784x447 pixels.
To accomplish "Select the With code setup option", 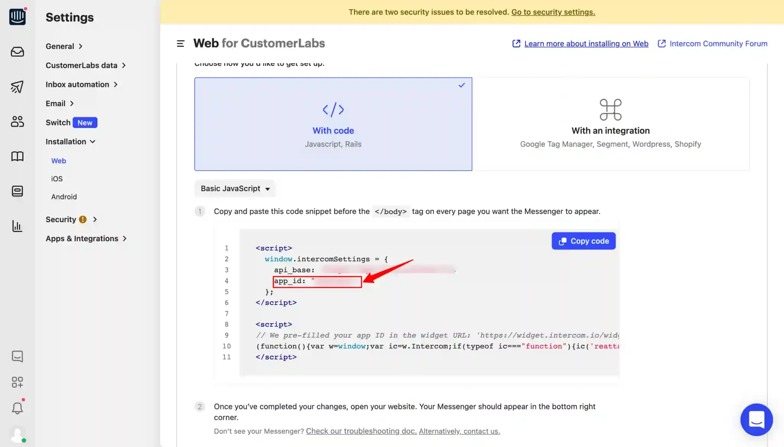I will click(333, 124).
